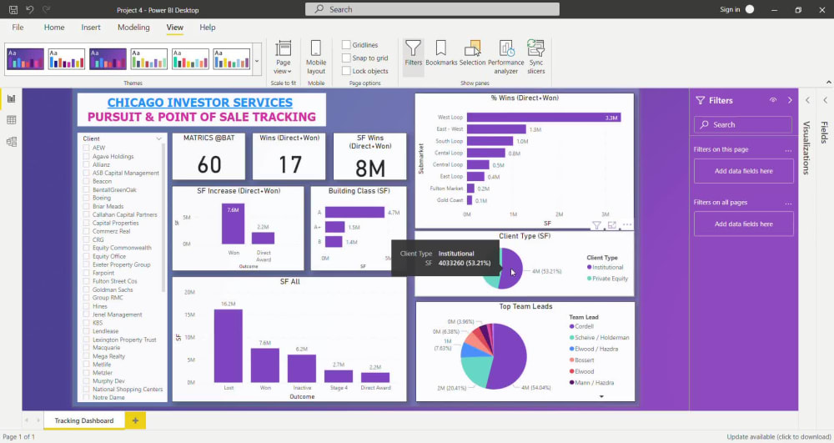Check Goldman Sachs in Client slicer
The image size is (834, 443).
pyautogui.click(x=86, y=289)
